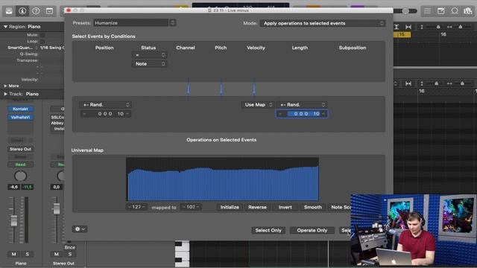477x268 pixels.
Task: Click the Toolbar toggle button in Logic
Action: pos(49,11)
